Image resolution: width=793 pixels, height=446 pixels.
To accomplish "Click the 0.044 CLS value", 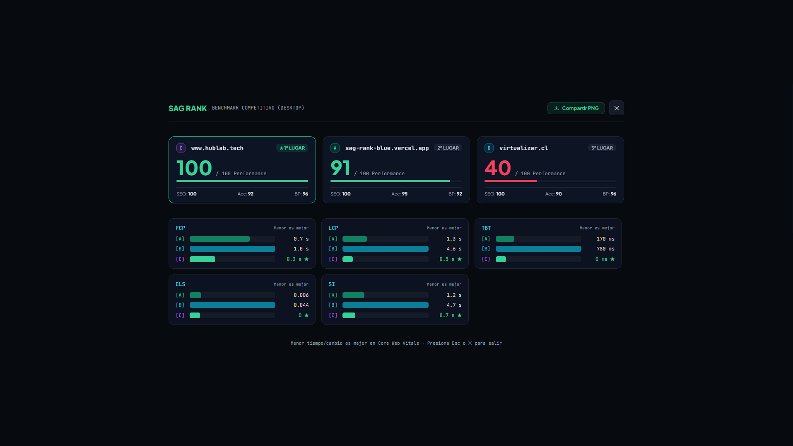I will tap(301, 305).
